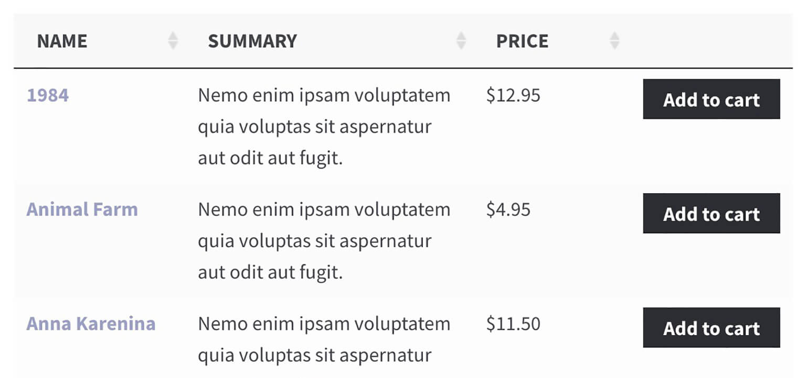
Task: Click the empty header cell above cart buttons
Action: click(711, 41)
